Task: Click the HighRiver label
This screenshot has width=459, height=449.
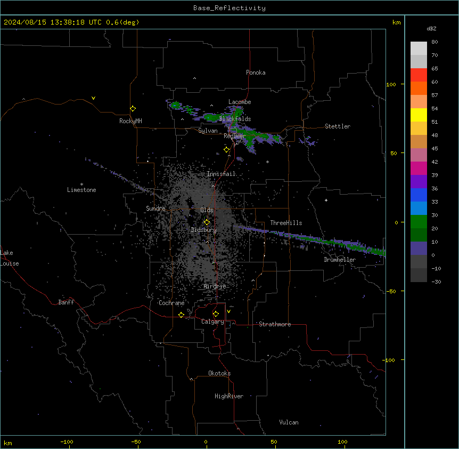Action: click(x=229, y=396)
